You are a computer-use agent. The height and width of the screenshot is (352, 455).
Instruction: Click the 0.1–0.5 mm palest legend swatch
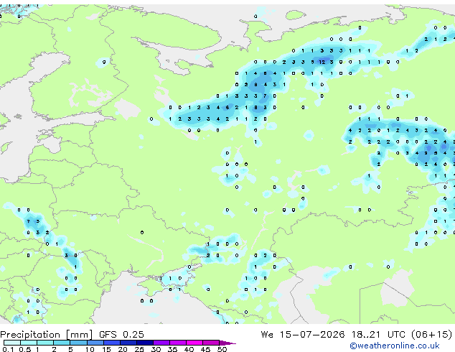tap(12, 343)
